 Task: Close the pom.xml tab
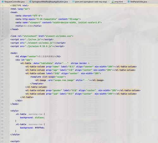pyautogui.click(x=109, y=2)
